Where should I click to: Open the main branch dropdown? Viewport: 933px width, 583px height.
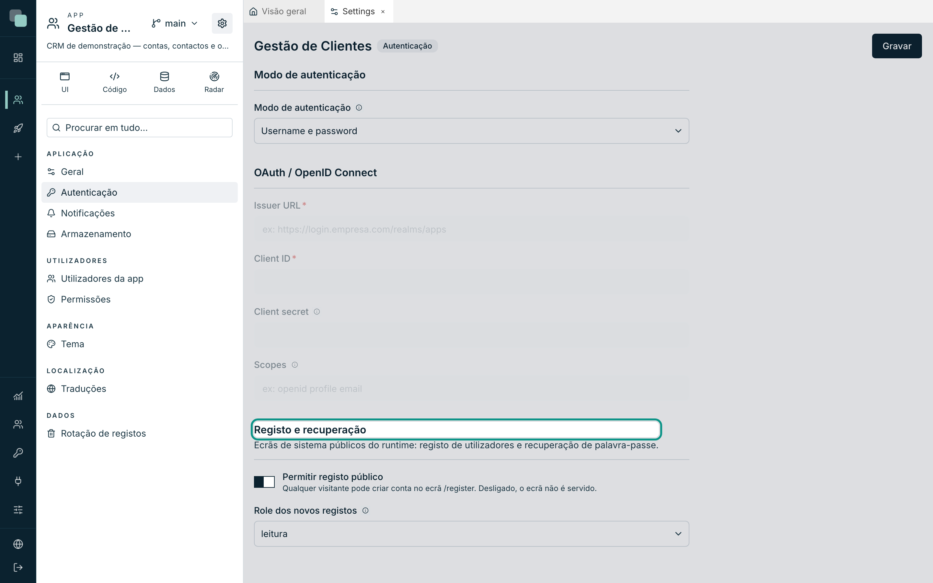click(x=175, y=24)
